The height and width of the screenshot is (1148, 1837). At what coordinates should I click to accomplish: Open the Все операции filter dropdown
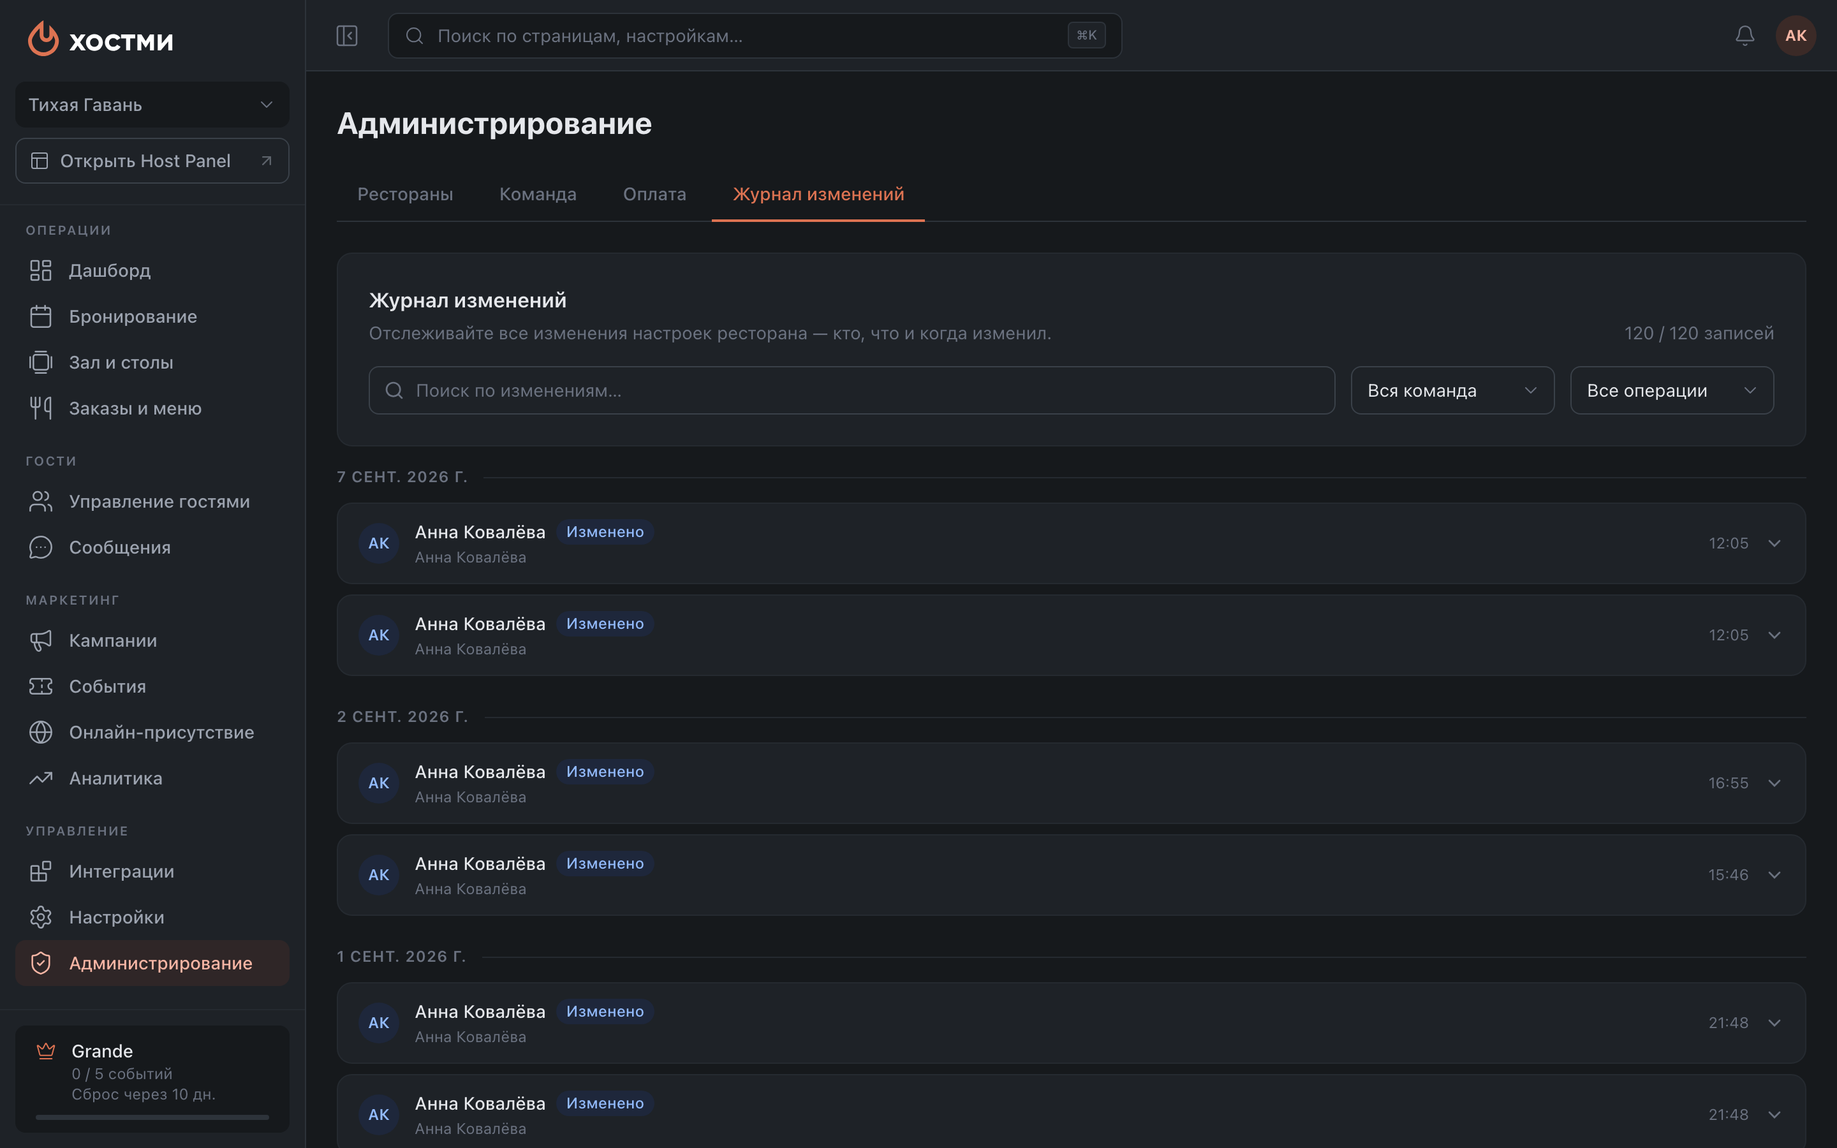click(x=1672, y=390)
